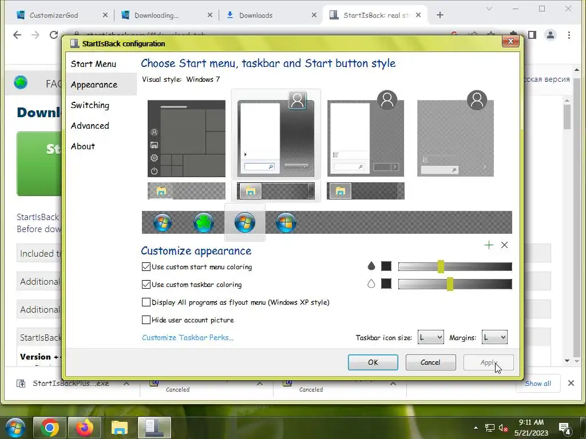Click Show all downloads
This screenshot has width=586, height=439.
pos(538,384)
